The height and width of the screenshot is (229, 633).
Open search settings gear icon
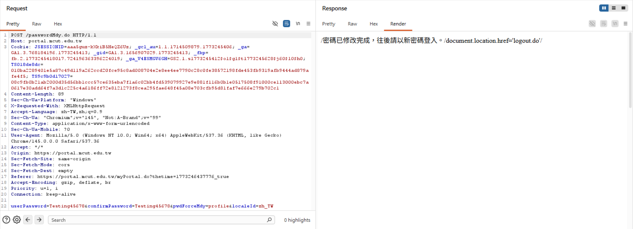(x=17, y=220)
